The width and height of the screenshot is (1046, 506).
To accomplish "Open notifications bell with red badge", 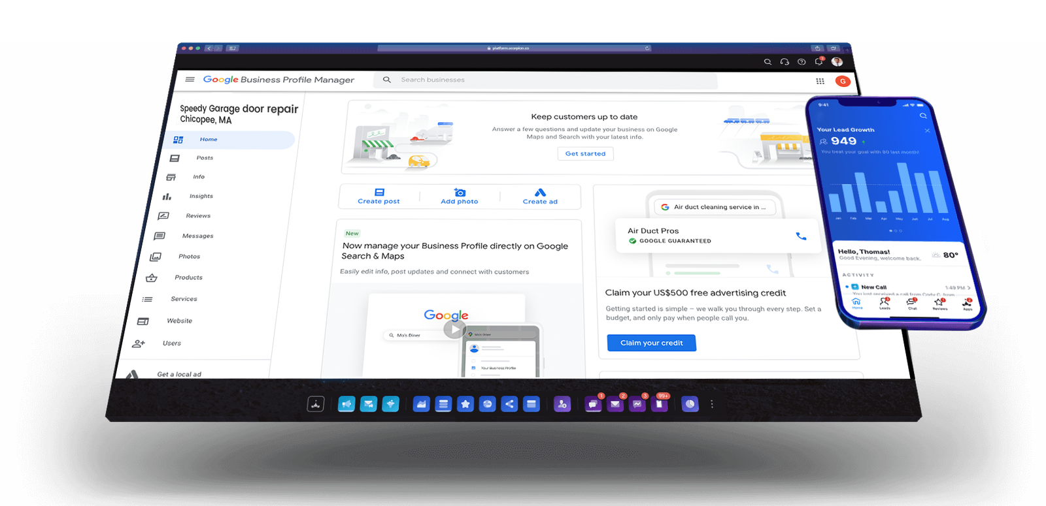I will click(x=818, y=61).
